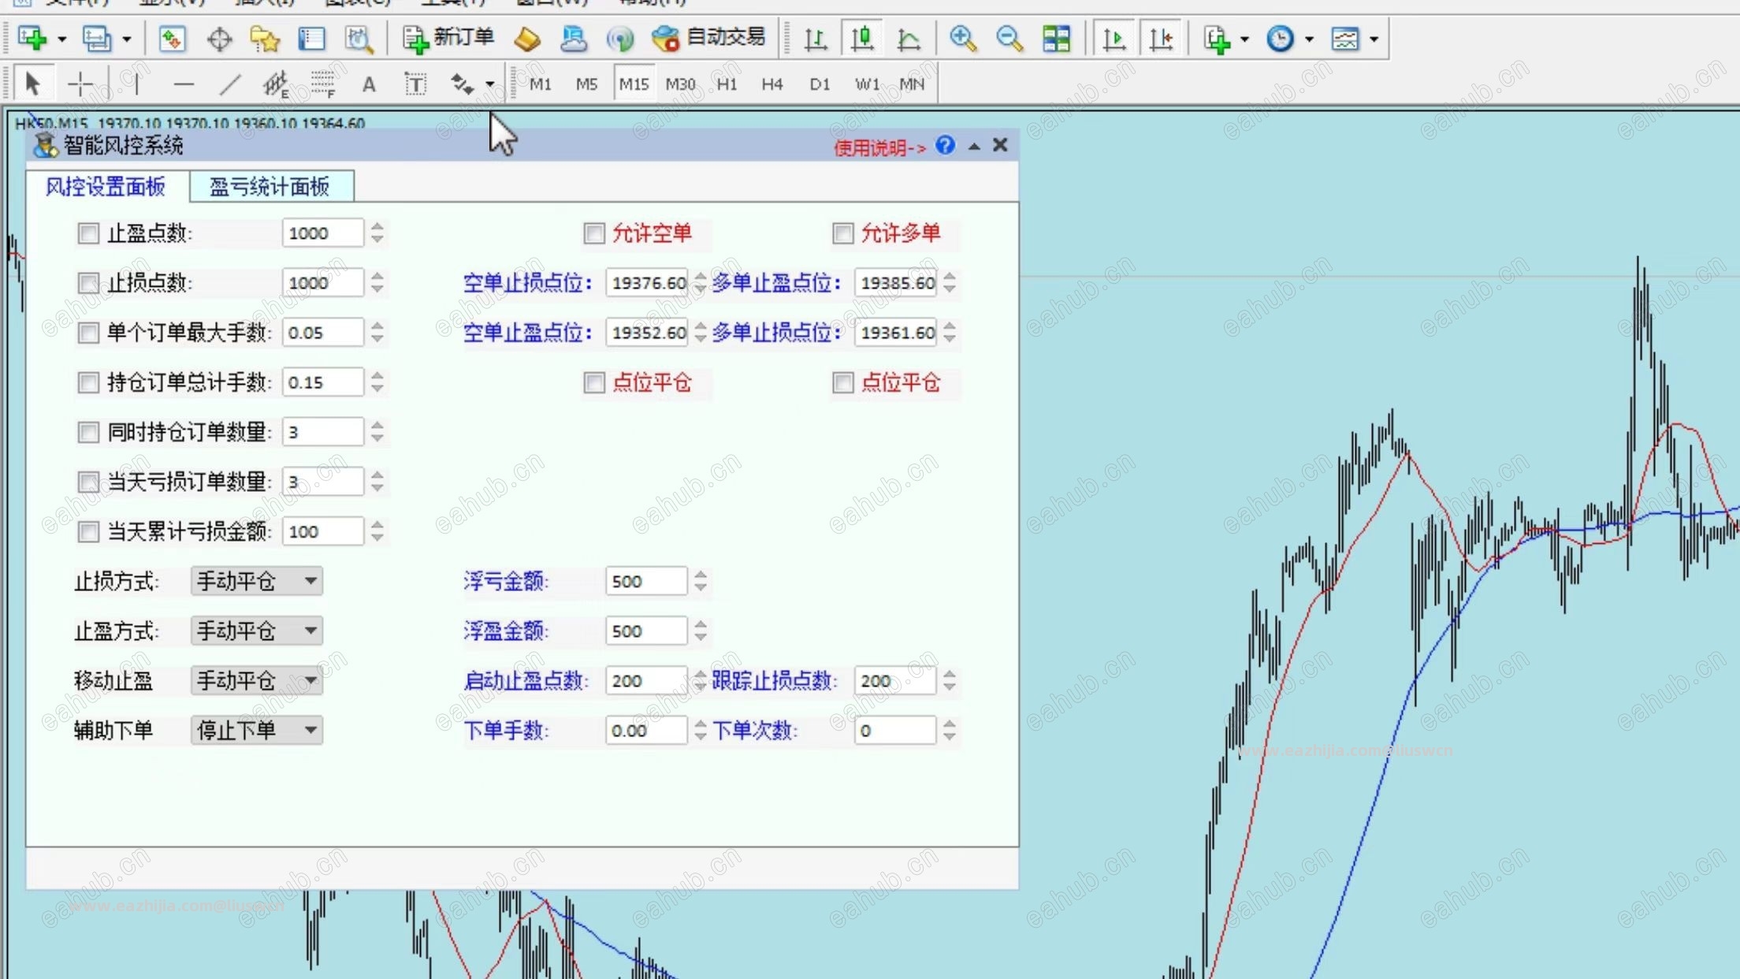The height and width of the screenshot is (979, 1740).
Task: Expand the 移动止盈 dropdown
Action: pos(257,681)
